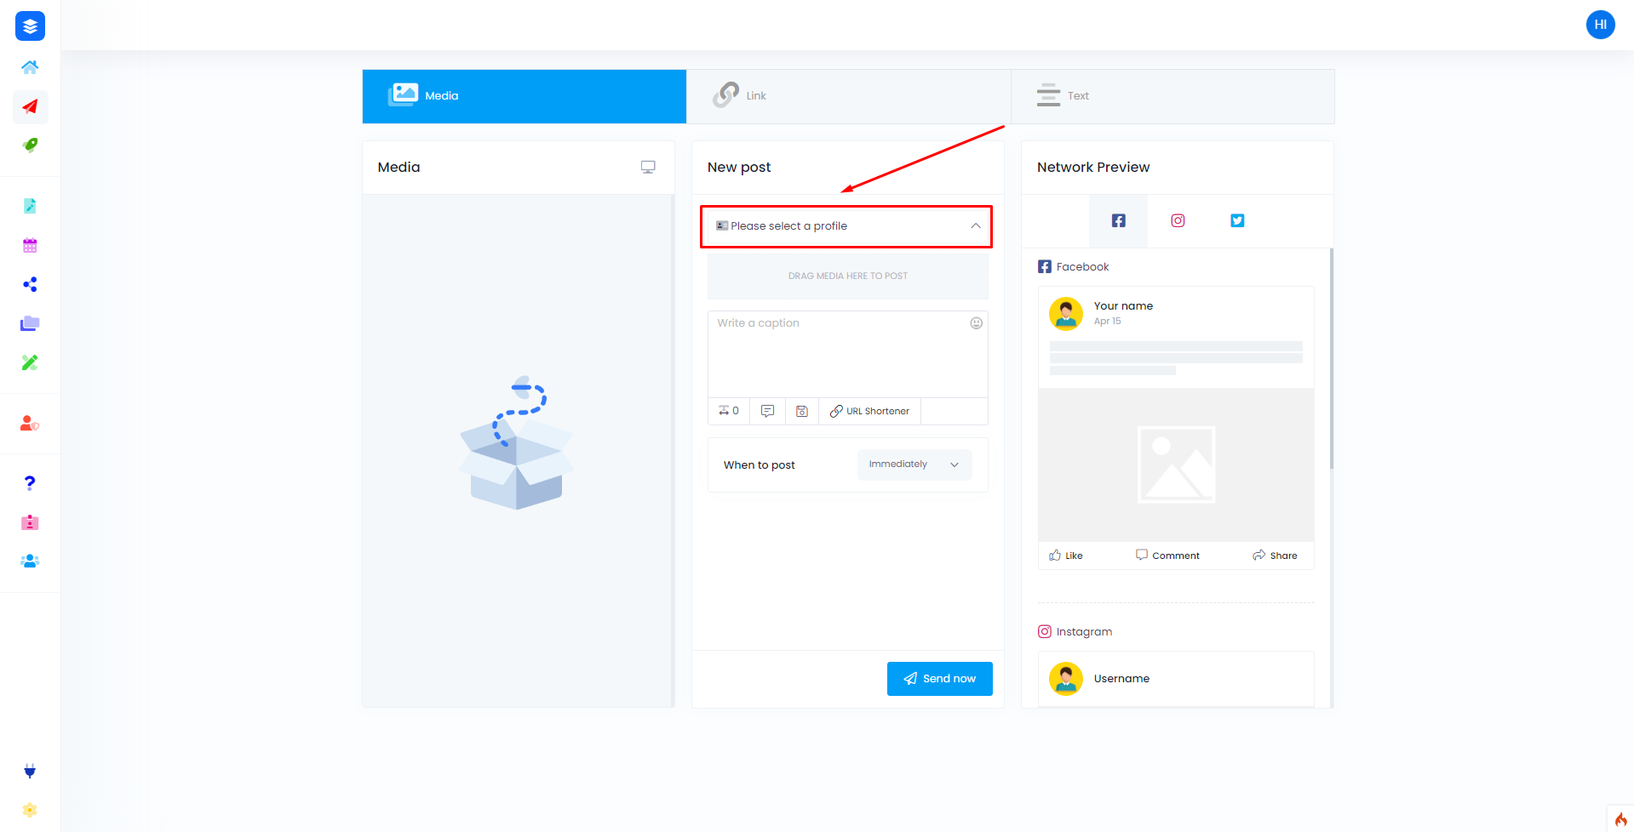
Task: Click into the Write a caption field
Action: (839, 353)
